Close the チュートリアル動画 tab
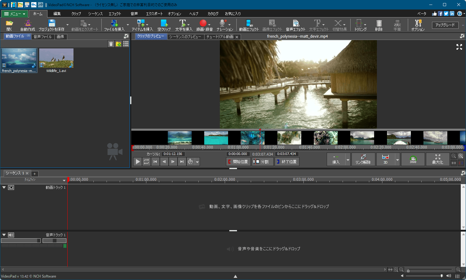 [237, 37]
